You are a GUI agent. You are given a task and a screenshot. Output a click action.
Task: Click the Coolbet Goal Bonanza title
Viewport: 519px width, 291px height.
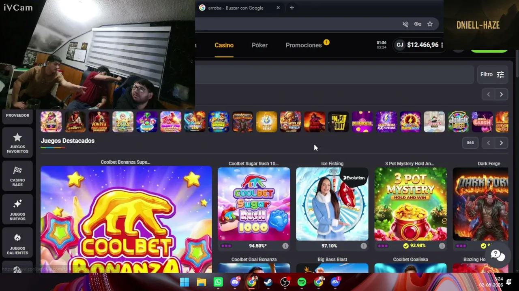coord(254,259)
